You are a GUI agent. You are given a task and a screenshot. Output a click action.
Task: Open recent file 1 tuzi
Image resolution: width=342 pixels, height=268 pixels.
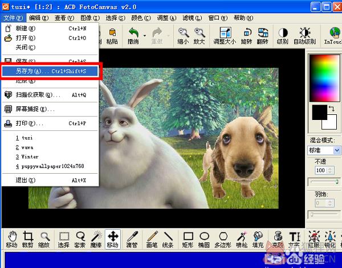pyautogui.click(x=50, y=138)
